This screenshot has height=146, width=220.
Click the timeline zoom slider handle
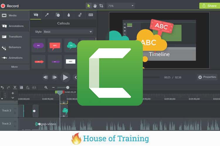pos(68,88)
